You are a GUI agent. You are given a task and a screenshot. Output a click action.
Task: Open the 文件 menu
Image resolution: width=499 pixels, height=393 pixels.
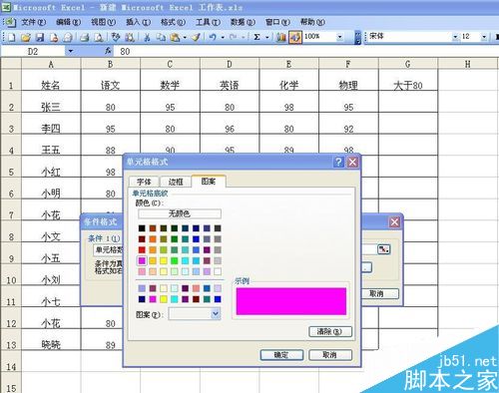coord(33,22)
